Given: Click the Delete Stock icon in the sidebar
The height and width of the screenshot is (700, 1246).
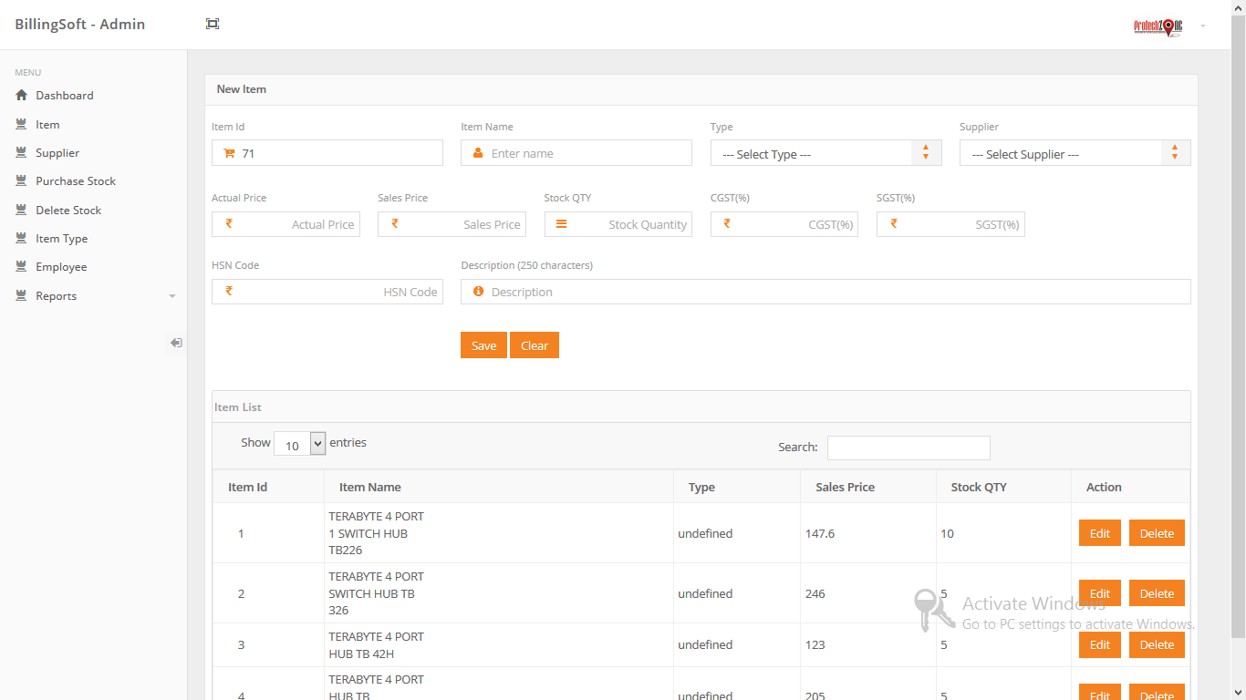Looking at the screenshot, I should 19,210.
